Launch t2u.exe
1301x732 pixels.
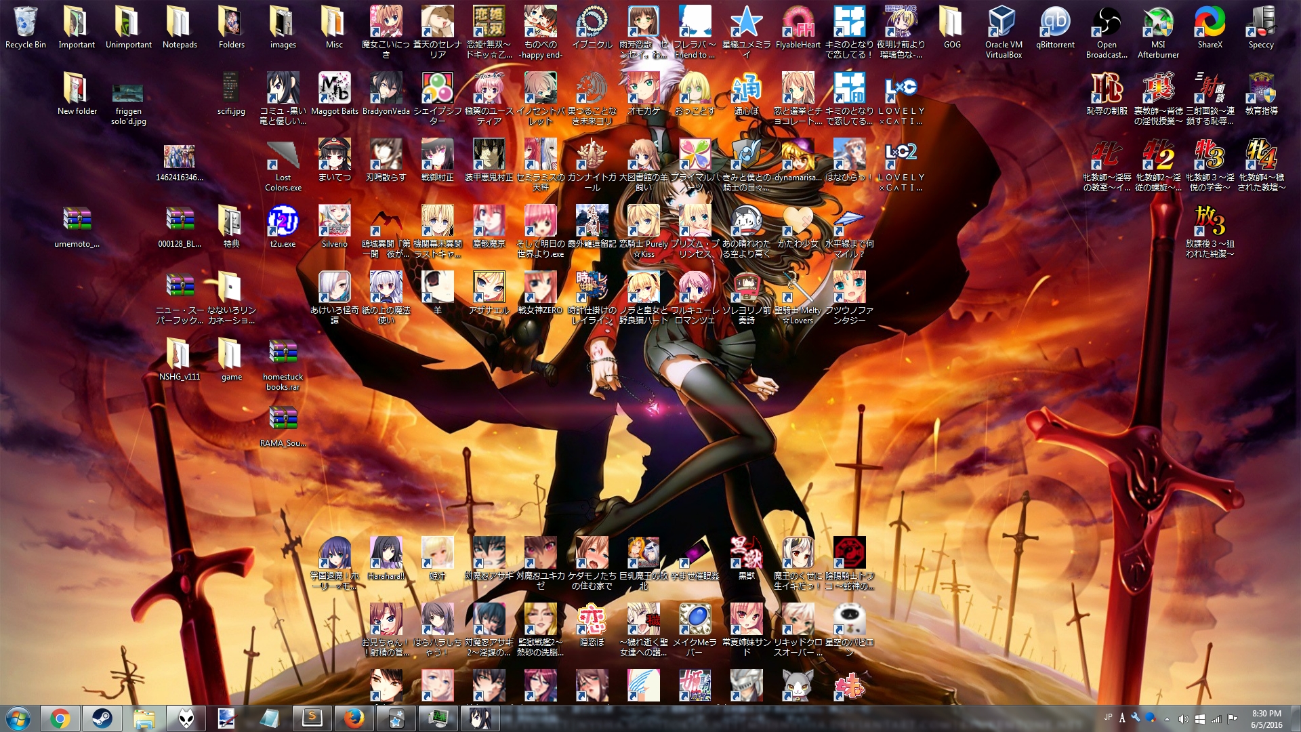click(x=283, y=226)
